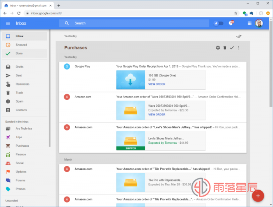Open the hamburger main menu
Viewport: 273px width, 207px height.
pos(8,23)
